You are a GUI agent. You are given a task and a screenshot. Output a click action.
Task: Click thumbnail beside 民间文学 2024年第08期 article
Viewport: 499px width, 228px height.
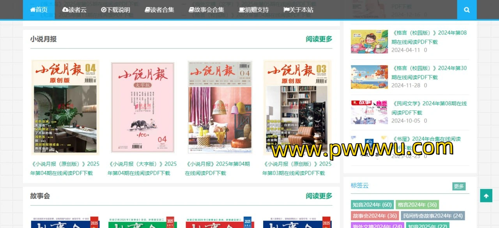coord(369,112)
